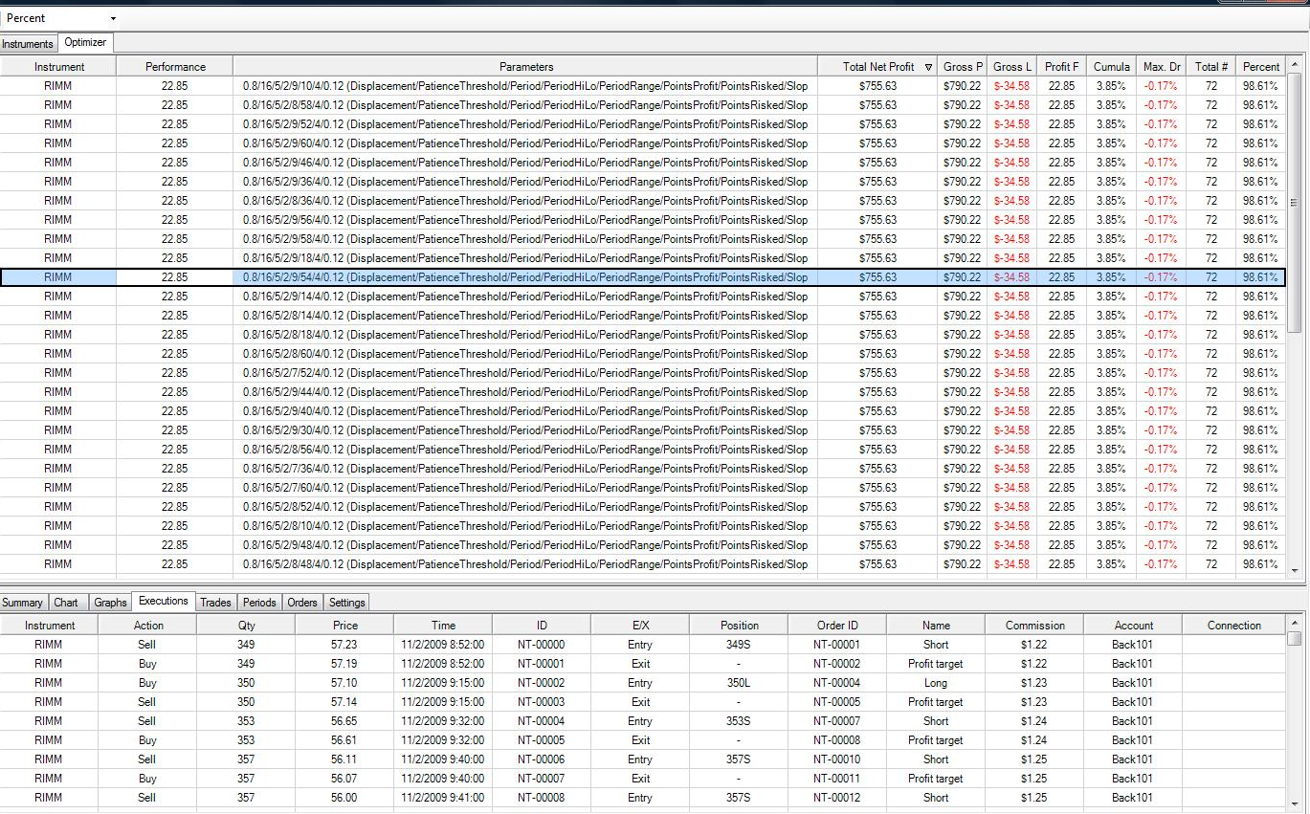
Task: Switch to the Periods tab
Action: (259, 603)
